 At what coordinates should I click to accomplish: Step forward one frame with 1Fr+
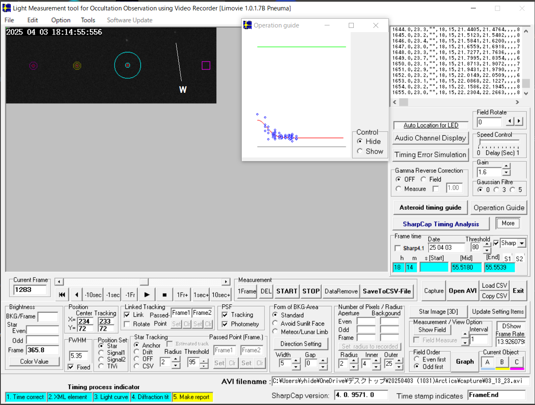point(182,295)
